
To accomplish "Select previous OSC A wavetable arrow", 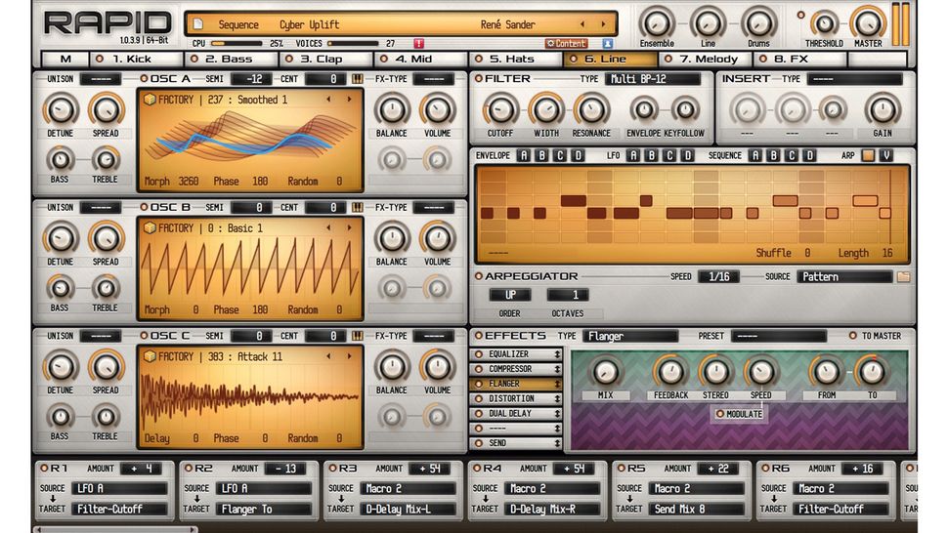I will [329, 100].
